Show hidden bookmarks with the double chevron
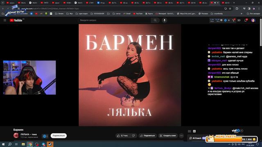The height and width of the screenshot is (147, 262). 242,13
